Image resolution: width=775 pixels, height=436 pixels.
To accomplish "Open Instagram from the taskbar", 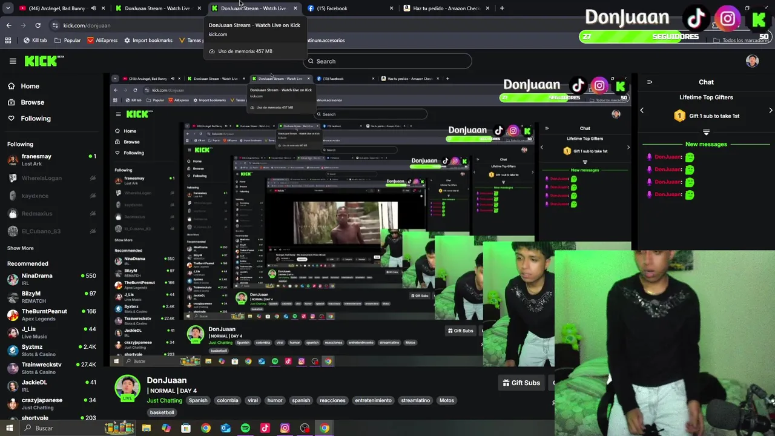I will (x=285, y=428).
